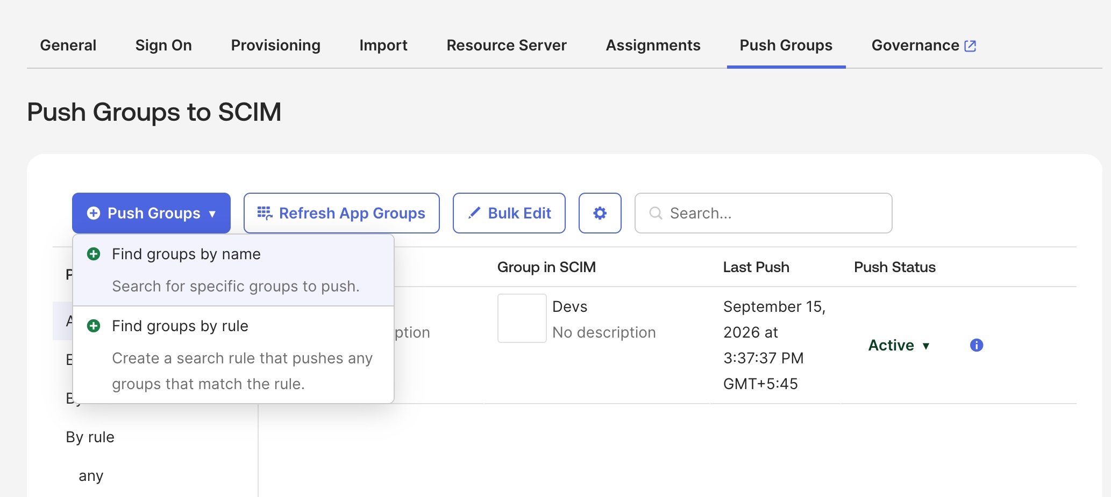Click the empty Devs group thumbnail box

tap(522, 318)
